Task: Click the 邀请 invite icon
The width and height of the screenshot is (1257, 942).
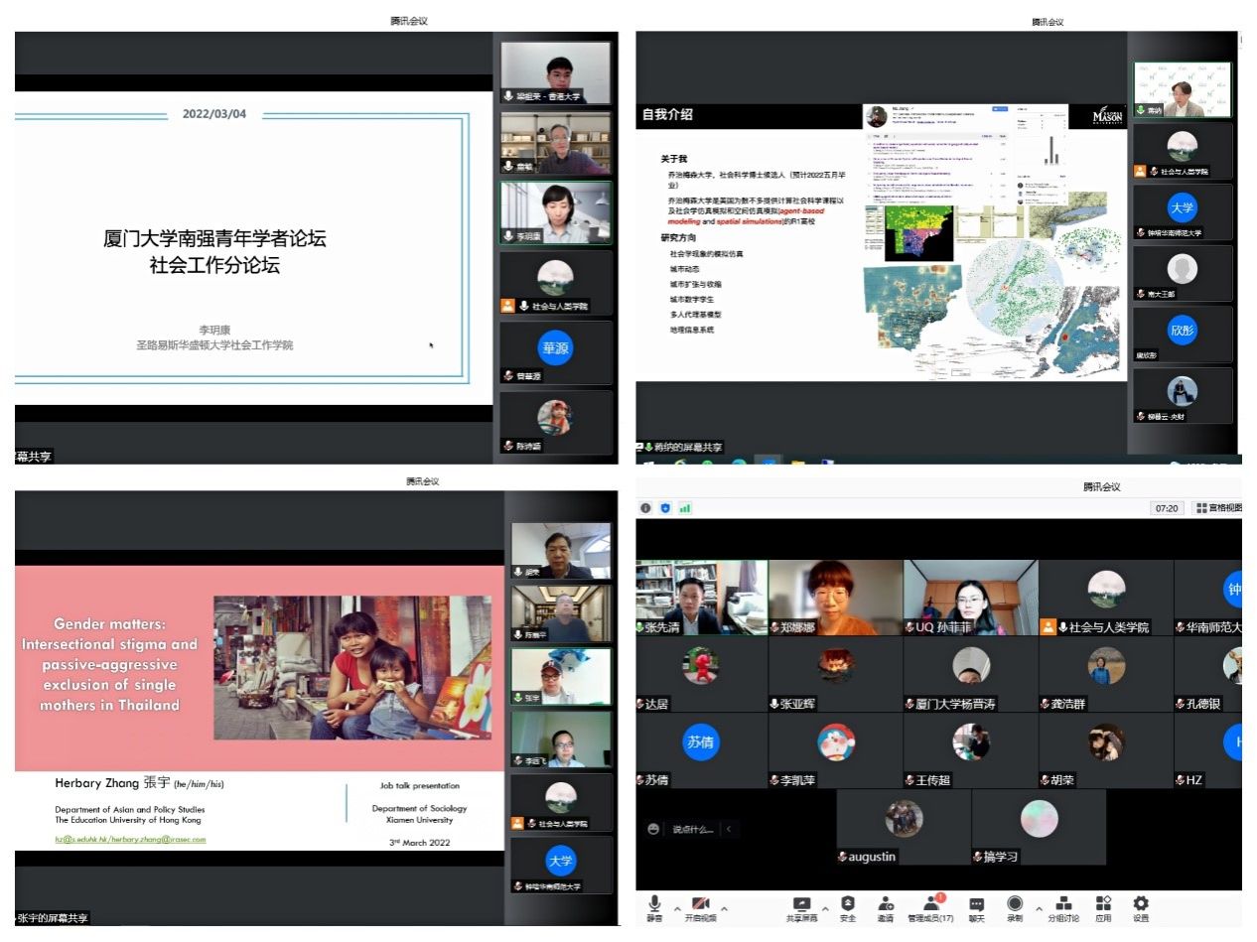Action: tap(886, 905)
